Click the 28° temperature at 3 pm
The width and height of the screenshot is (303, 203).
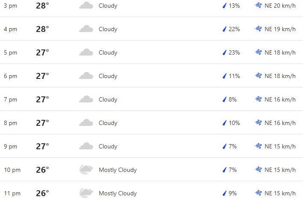[42, 6]
